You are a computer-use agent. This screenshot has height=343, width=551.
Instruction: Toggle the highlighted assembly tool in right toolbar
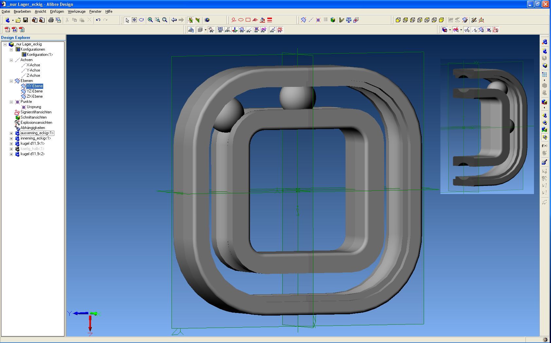(544, 137)
